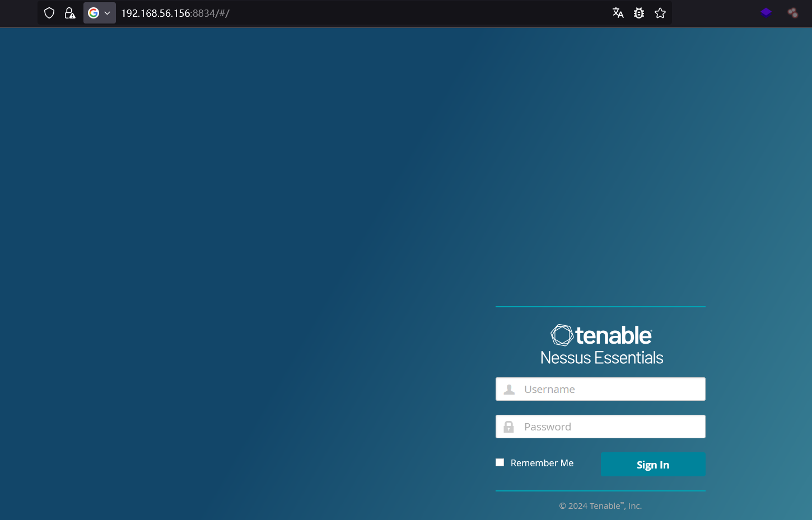
Task: Focus the address bar showing 192.168.56.156:8834
Action: point(336,13)
